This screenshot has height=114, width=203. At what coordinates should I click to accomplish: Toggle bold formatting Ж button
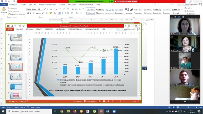pos(28,13)
